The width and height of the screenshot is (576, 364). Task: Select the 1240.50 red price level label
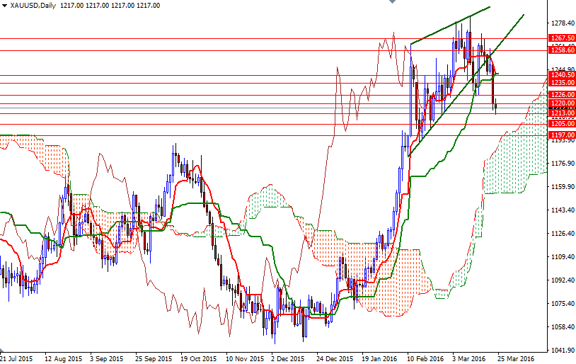pyautogui.click(x=562, y=75)
